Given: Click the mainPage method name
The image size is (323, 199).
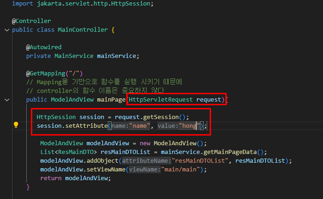Looking at the screenshot, I should [111, 100].
